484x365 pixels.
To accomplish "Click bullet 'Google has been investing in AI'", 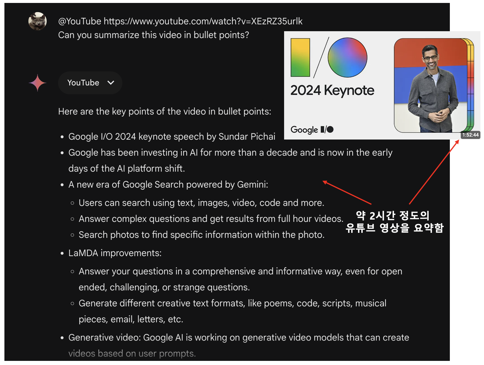I will pos(230,160).
